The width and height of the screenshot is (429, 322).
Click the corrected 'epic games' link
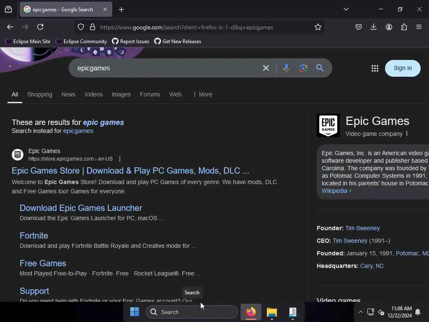pyautogui.click(x=103, y=122)
